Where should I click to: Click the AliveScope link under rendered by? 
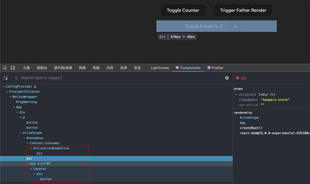(249, 117)
